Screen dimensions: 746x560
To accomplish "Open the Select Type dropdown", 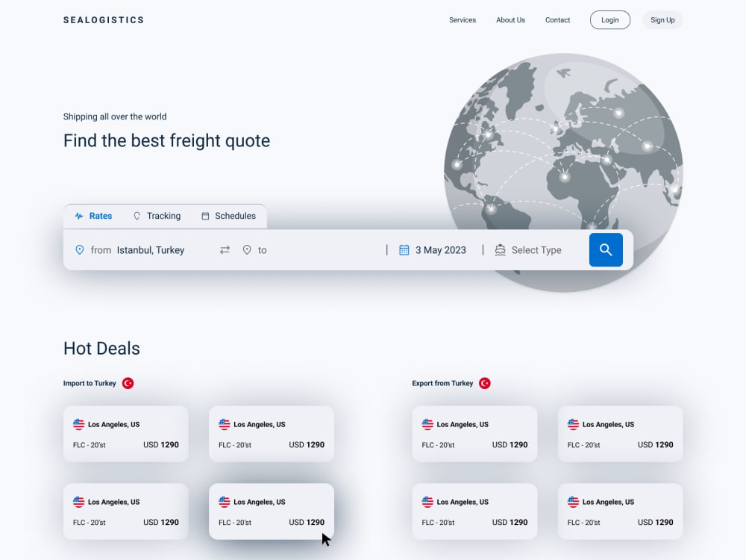I will click(528, 249).
